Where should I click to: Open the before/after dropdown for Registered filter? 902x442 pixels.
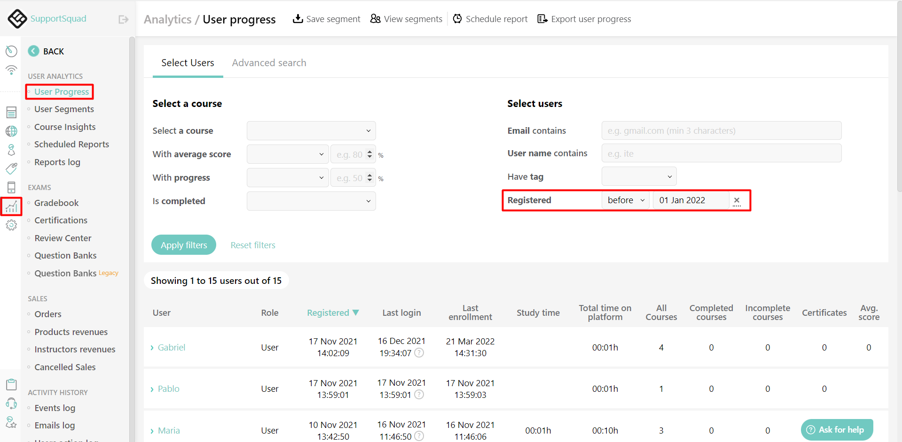625,200
